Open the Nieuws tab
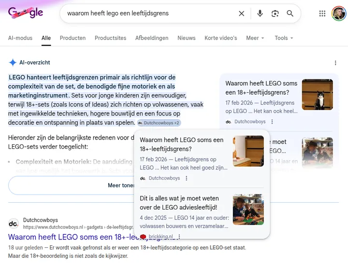 coord(187,38)
